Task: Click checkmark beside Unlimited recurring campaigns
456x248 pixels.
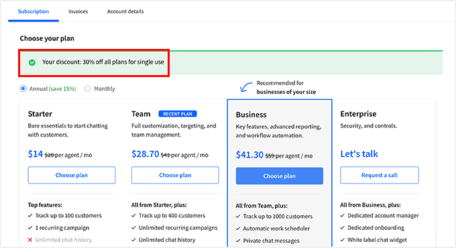Action: coord(133,228)
